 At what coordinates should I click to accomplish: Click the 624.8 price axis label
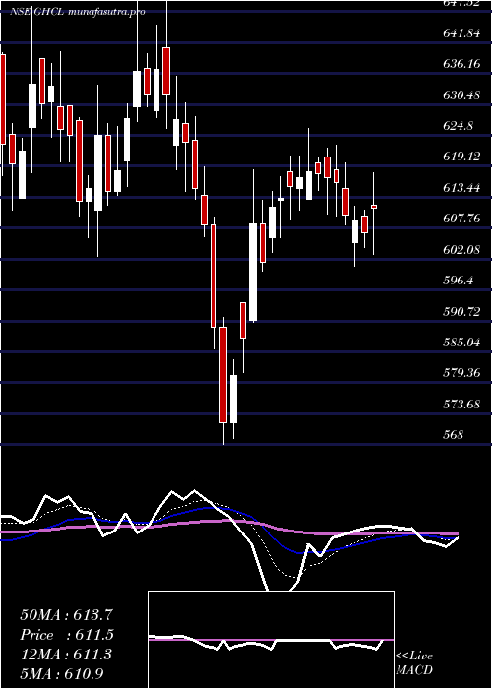click(459, 127)
